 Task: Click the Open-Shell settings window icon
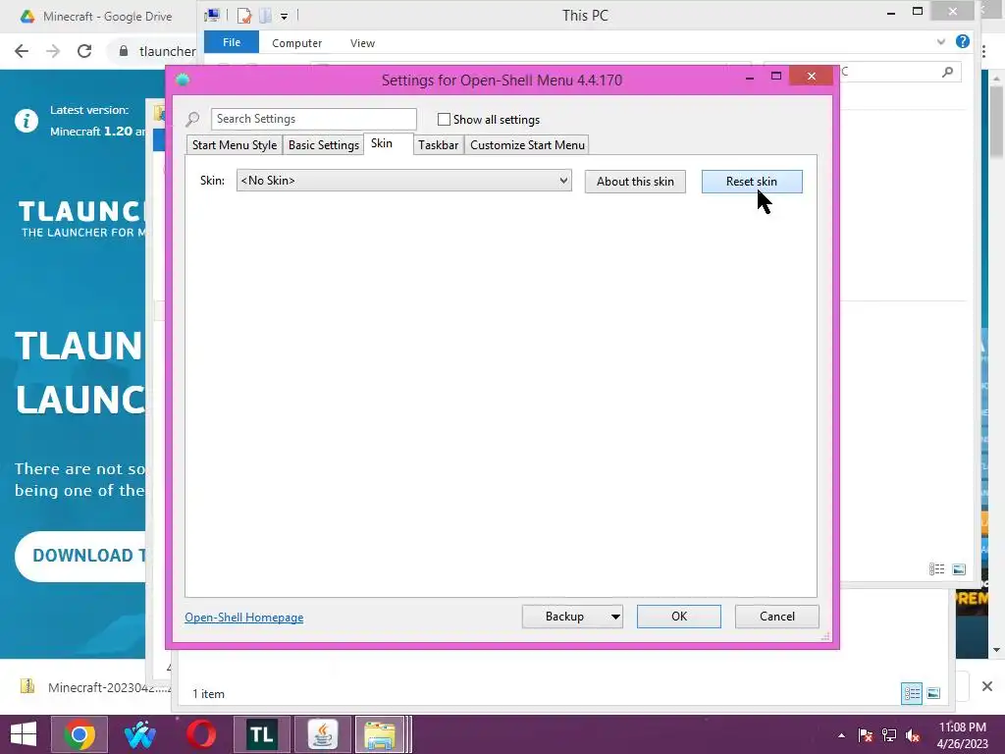(x=183, y=81)
